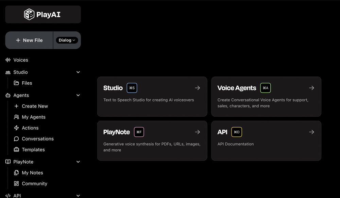Screen dimensions: 340x198
Task: Click the API card title
Action: coord(222,132)
